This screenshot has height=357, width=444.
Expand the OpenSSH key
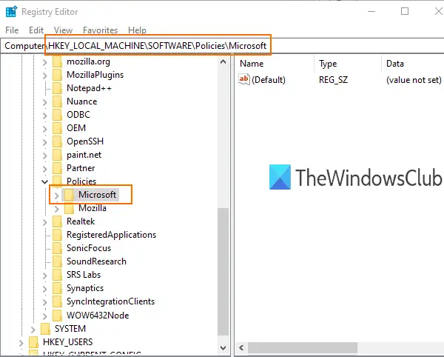(44, 142)
